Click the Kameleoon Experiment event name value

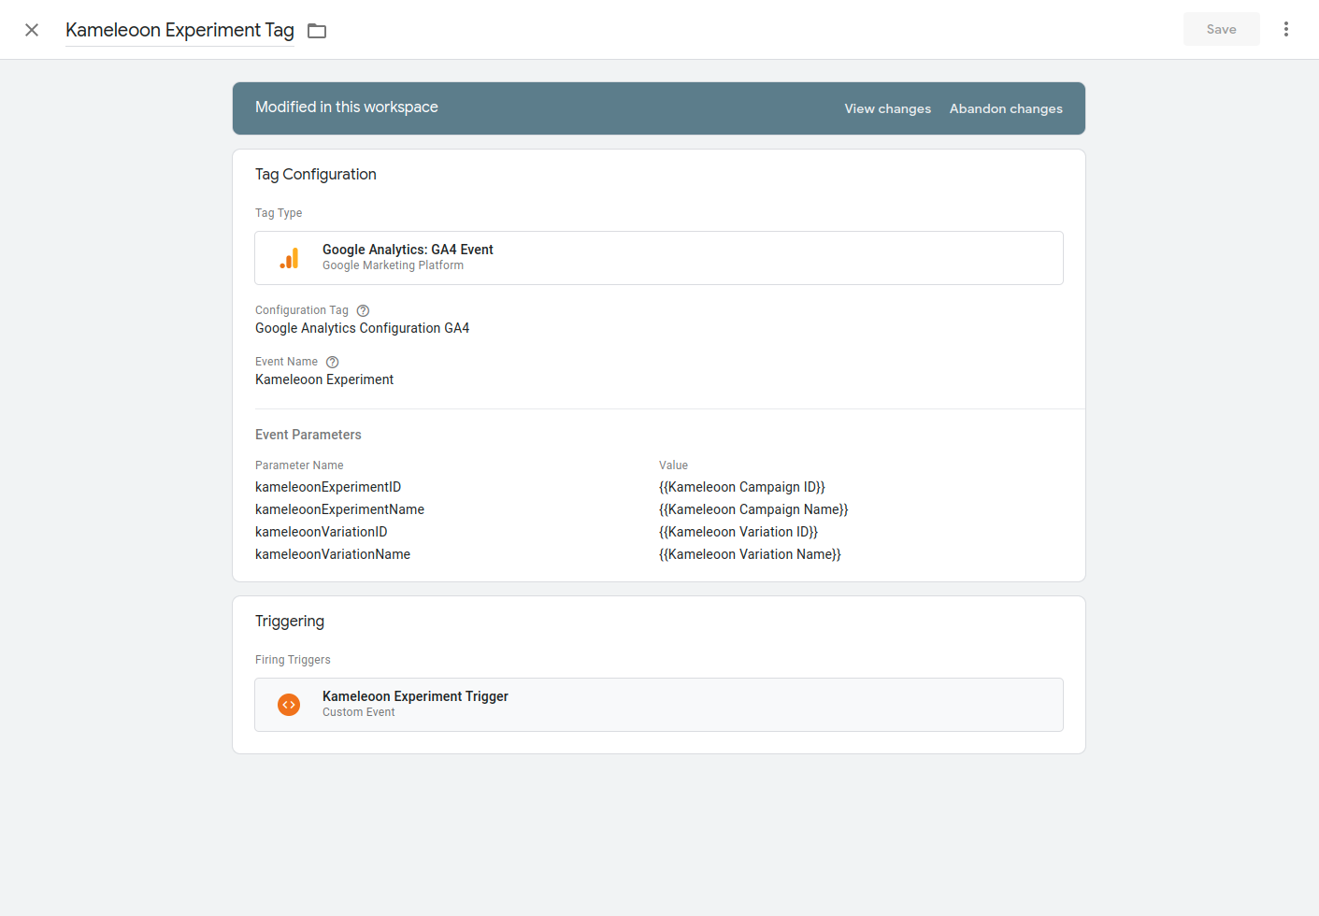pyautogui.click(x=324, y=379)
